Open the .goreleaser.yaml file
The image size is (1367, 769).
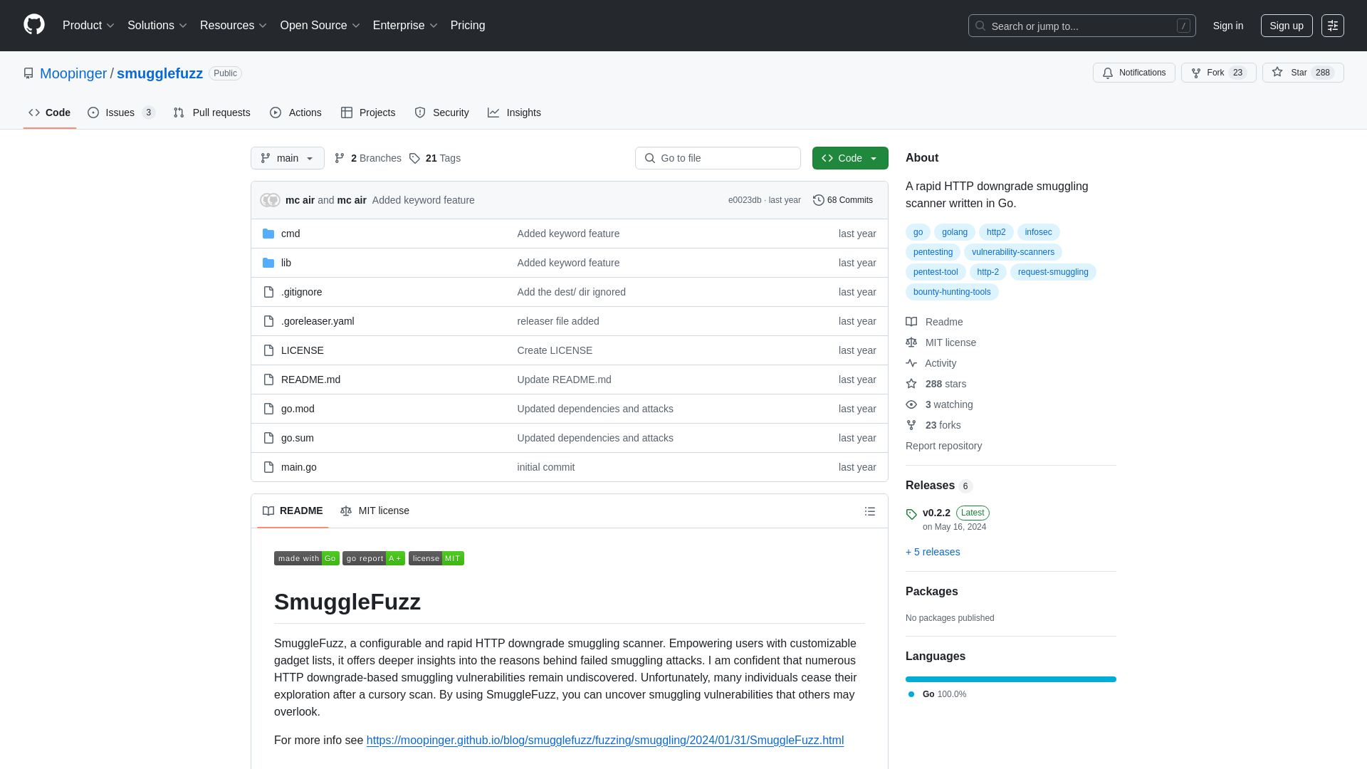point(318,321)
